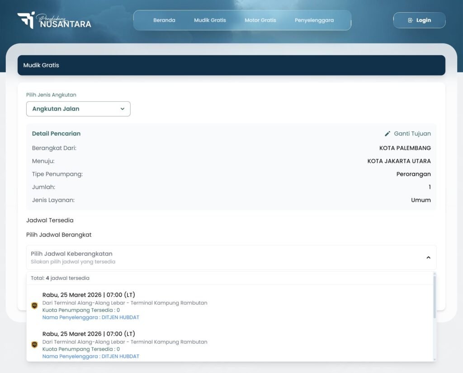
Task: Click the chevron arrow inside Angkutan Jalan box
Action: pos(122,109)
